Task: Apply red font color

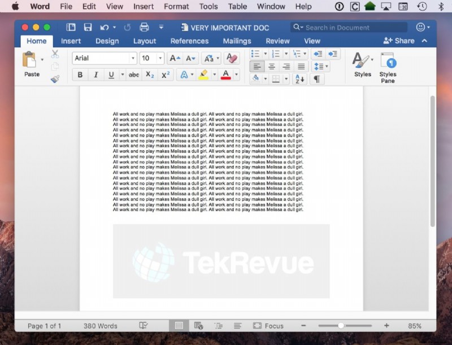Action: (225, 75)
